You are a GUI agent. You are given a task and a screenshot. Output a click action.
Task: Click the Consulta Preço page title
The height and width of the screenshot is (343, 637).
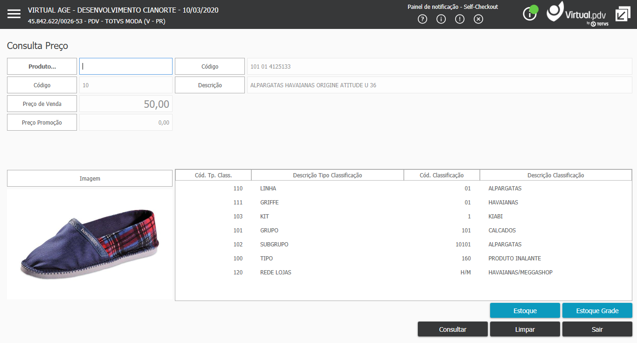(38, 46)
